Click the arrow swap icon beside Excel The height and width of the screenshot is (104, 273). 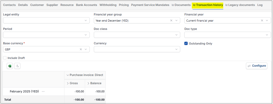point(17,66)
